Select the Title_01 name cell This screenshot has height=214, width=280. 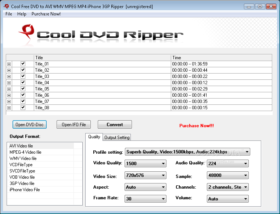[x=102, y=64]
